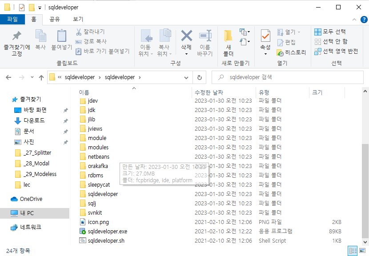The height and width of the screenshot is (256, 369).
Task: Open recent locations dropdown arrow
Action: (32, 77)
